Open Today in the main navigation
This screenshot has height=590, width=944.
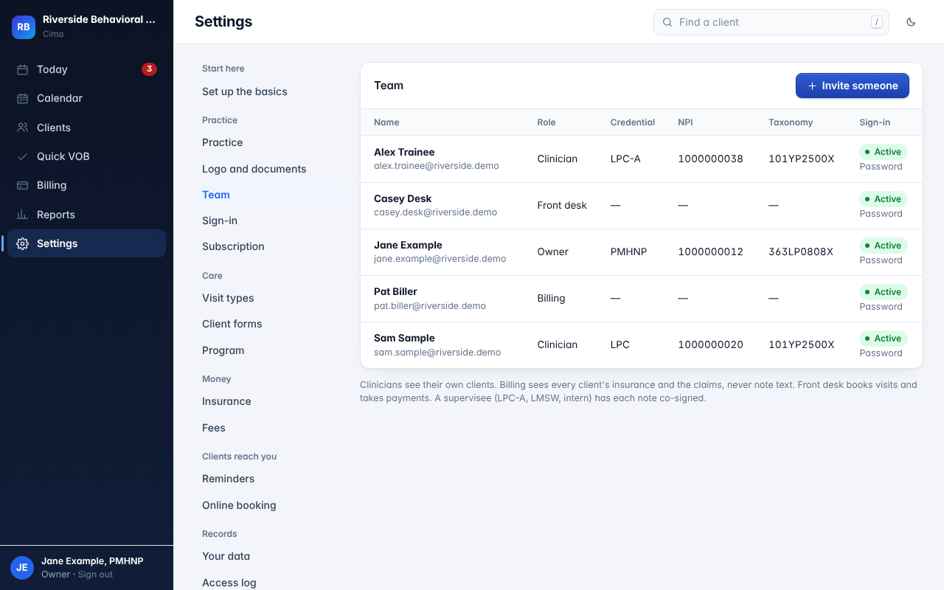coord(86,69)
